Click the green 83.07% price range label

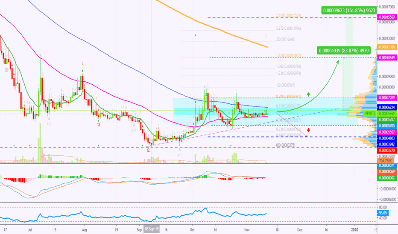[344, 50]
